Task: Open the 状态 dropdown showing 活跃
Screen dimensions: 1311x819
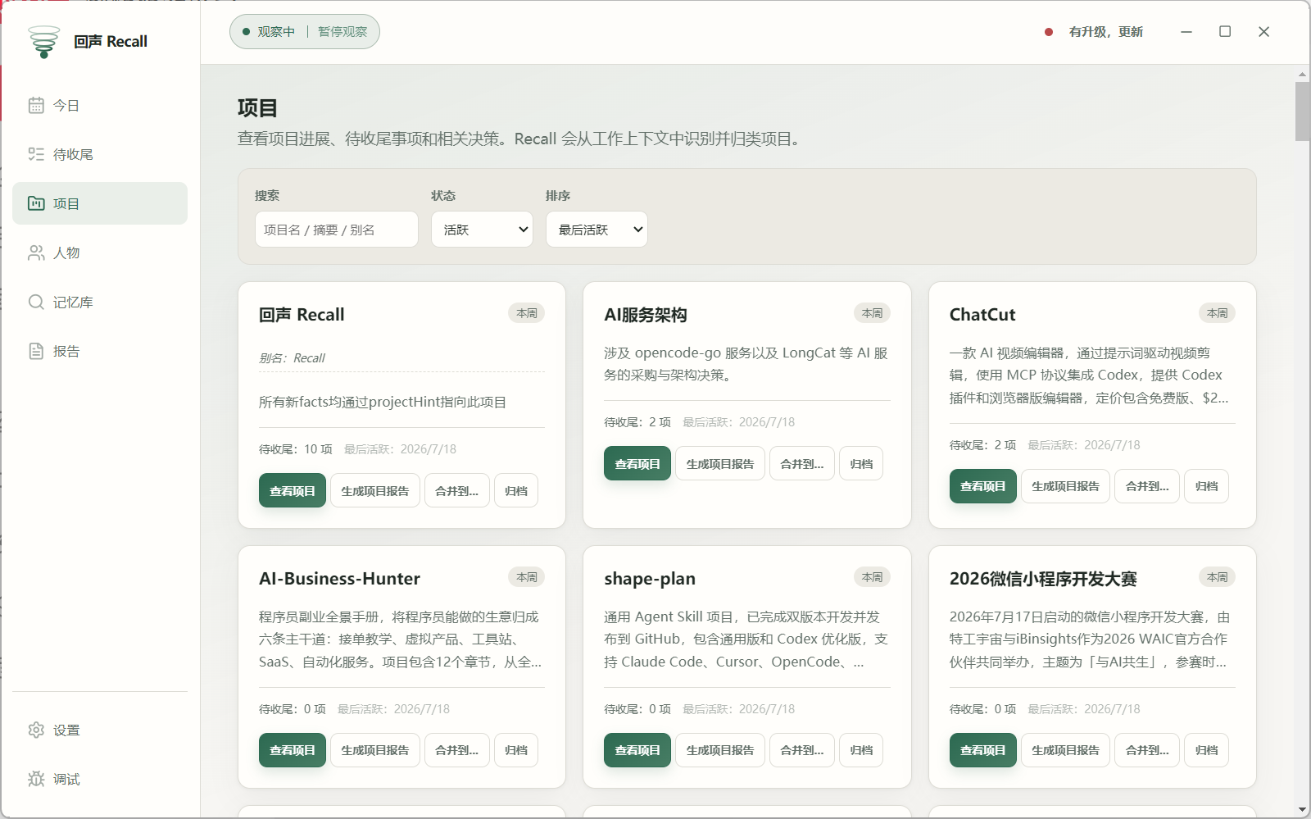Action: coord(482,230)
